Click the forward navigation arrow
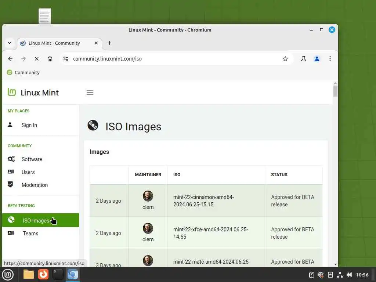 coord(23,59)
